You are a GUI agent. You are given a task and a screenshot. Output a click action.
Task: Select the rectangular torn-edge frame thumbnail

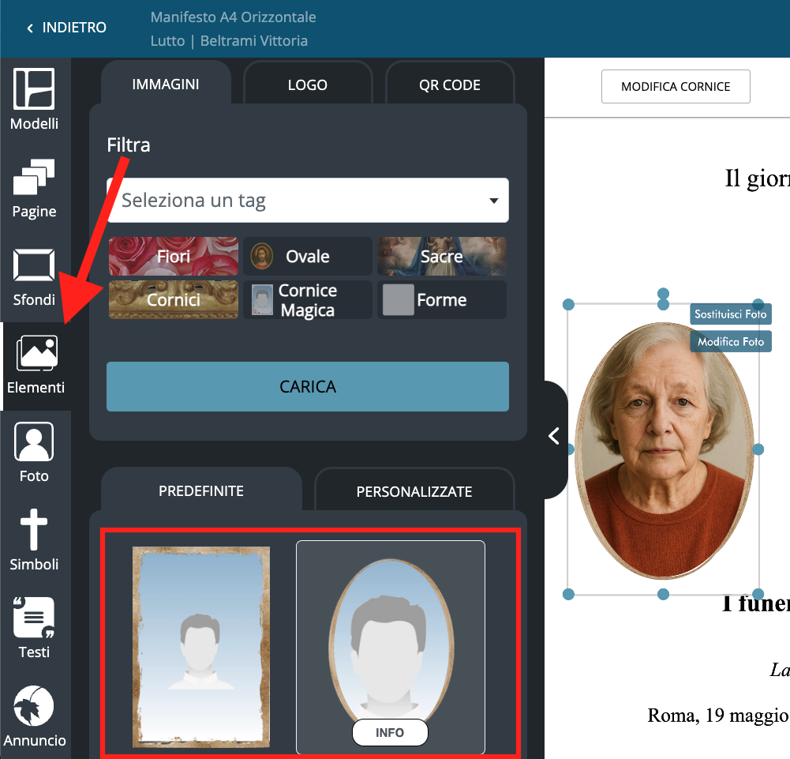[x=200, y=646]
